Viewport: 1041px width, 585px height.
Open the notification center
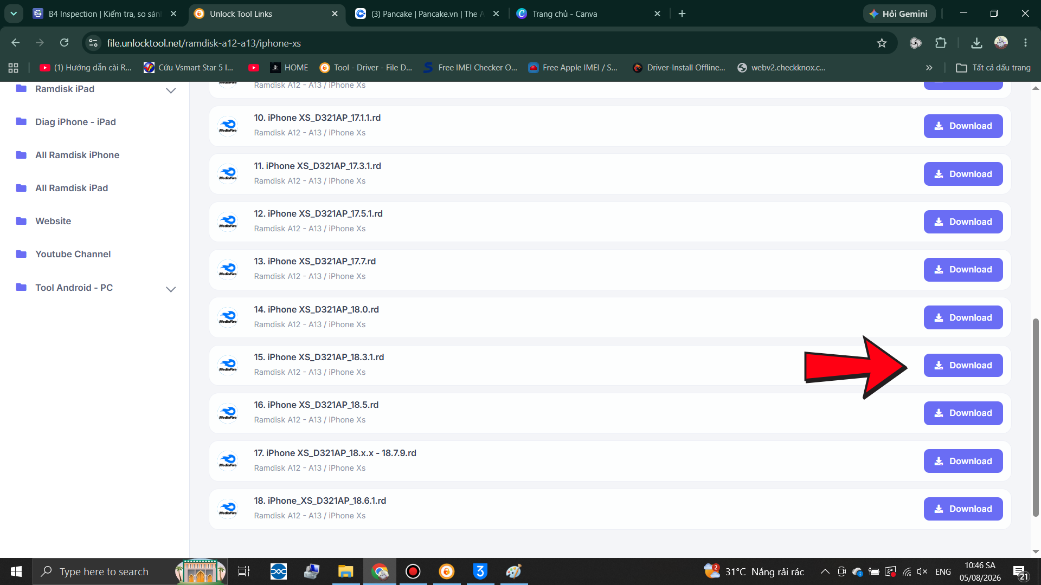1020,571
